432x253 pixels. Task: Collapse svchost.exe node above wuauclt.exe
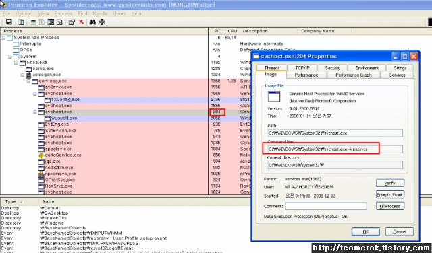point(34,112)
